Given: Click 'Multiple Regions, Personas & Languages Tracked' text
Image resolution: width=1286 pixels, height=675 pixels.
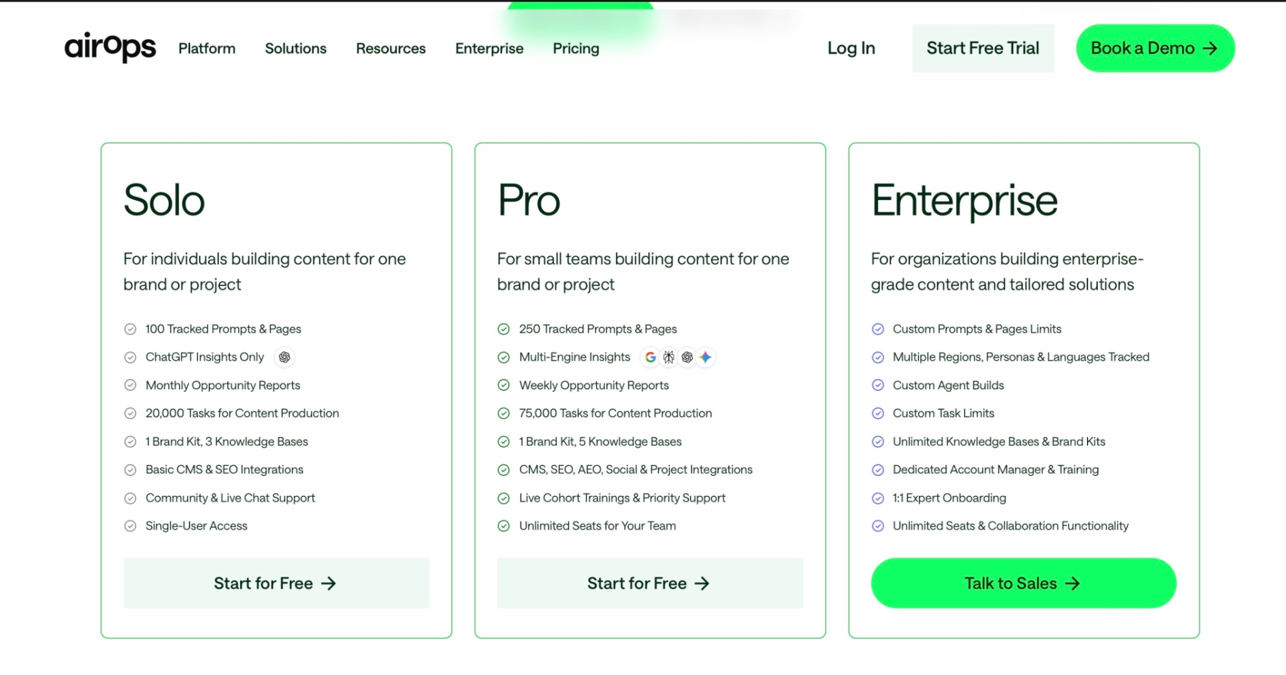Looking at the screenshot, I should click(1021, 357).
